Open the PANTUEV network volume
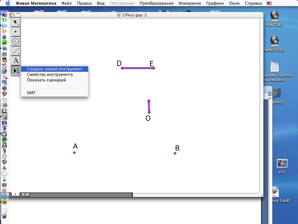This screenshot has height=224, width=298. [x=275, y=16]
